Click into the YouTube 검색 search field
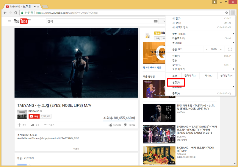Image resolution: width=238 pixels, height=167 pixels. click(x=100, y=21)
